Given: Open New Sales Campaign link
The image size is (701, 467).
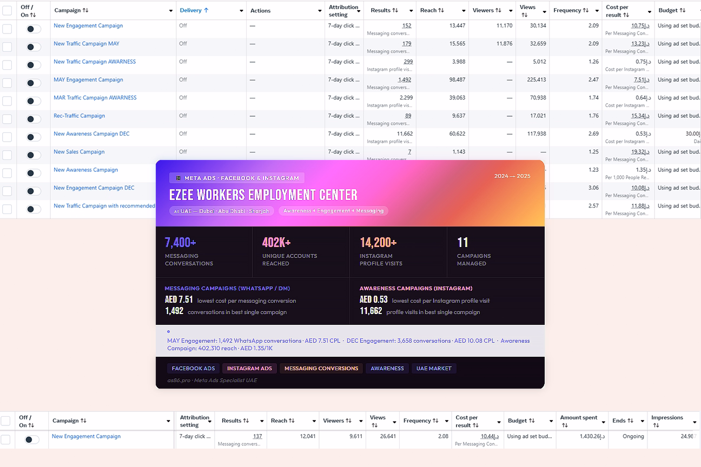Looking at the screenshot, I should 79,152.
